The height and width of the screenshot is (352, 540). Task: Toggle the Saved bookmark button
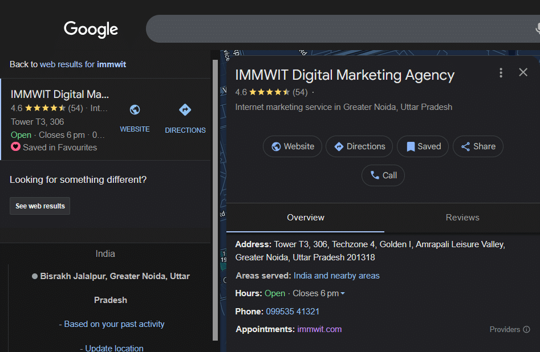pos(423,146)
